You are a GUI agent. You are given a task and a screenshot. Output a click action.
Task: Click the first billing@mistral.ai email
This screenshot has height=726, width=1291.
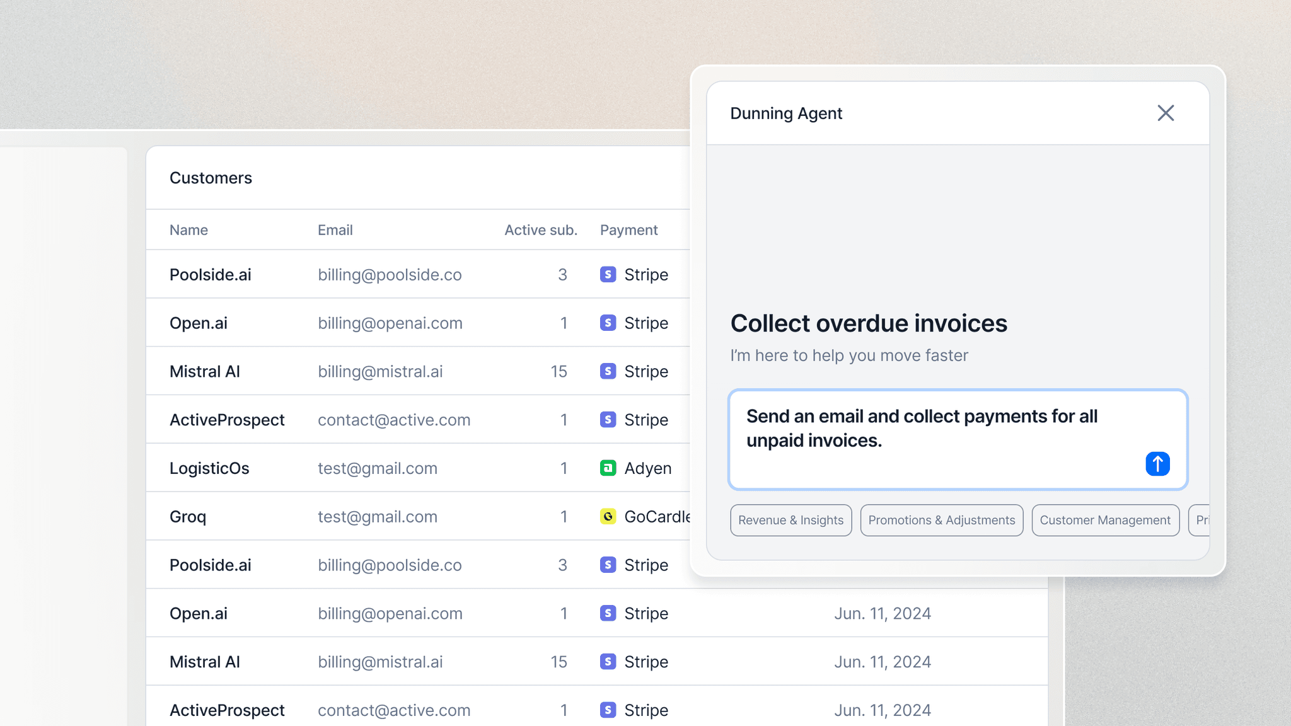[x=380, y=372]
